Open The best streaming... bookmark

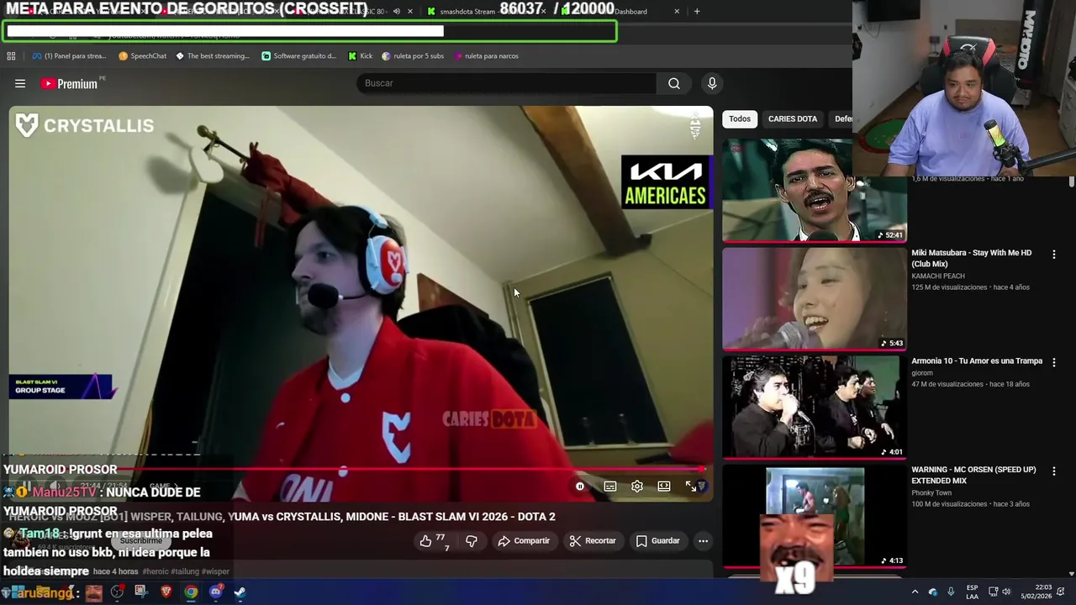click(213, 56)
